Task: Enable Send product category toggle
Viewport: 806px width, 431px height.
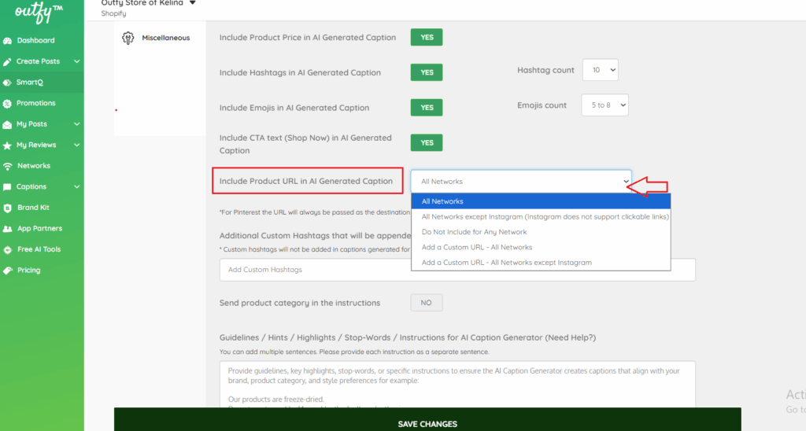Action: pyautogui.click(x=427, y=303)
